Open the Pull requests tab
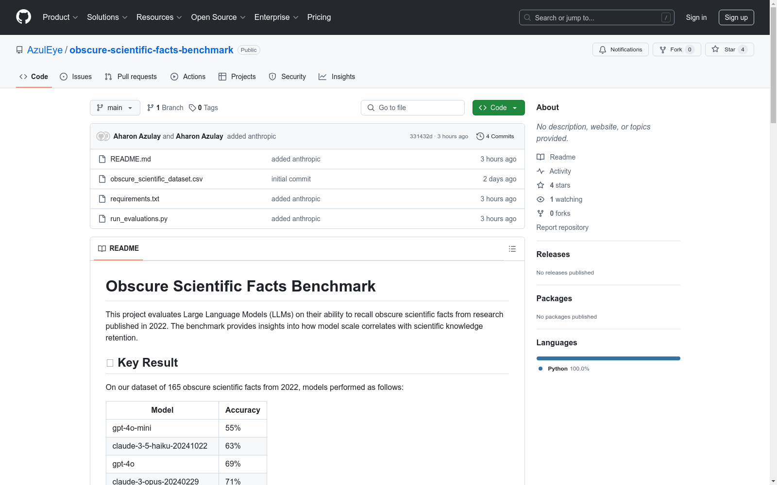Viewport: 777px width, 485px height. pos(131,77)
